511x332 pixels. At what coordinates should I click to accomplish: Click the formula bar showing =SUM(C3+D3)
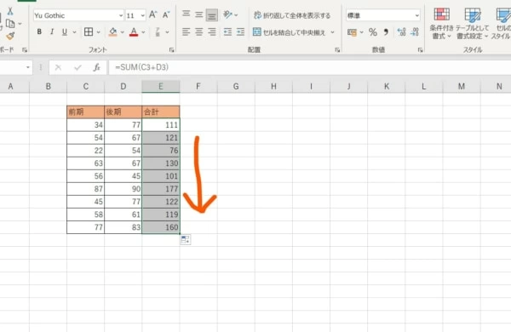tap(310, 67)
